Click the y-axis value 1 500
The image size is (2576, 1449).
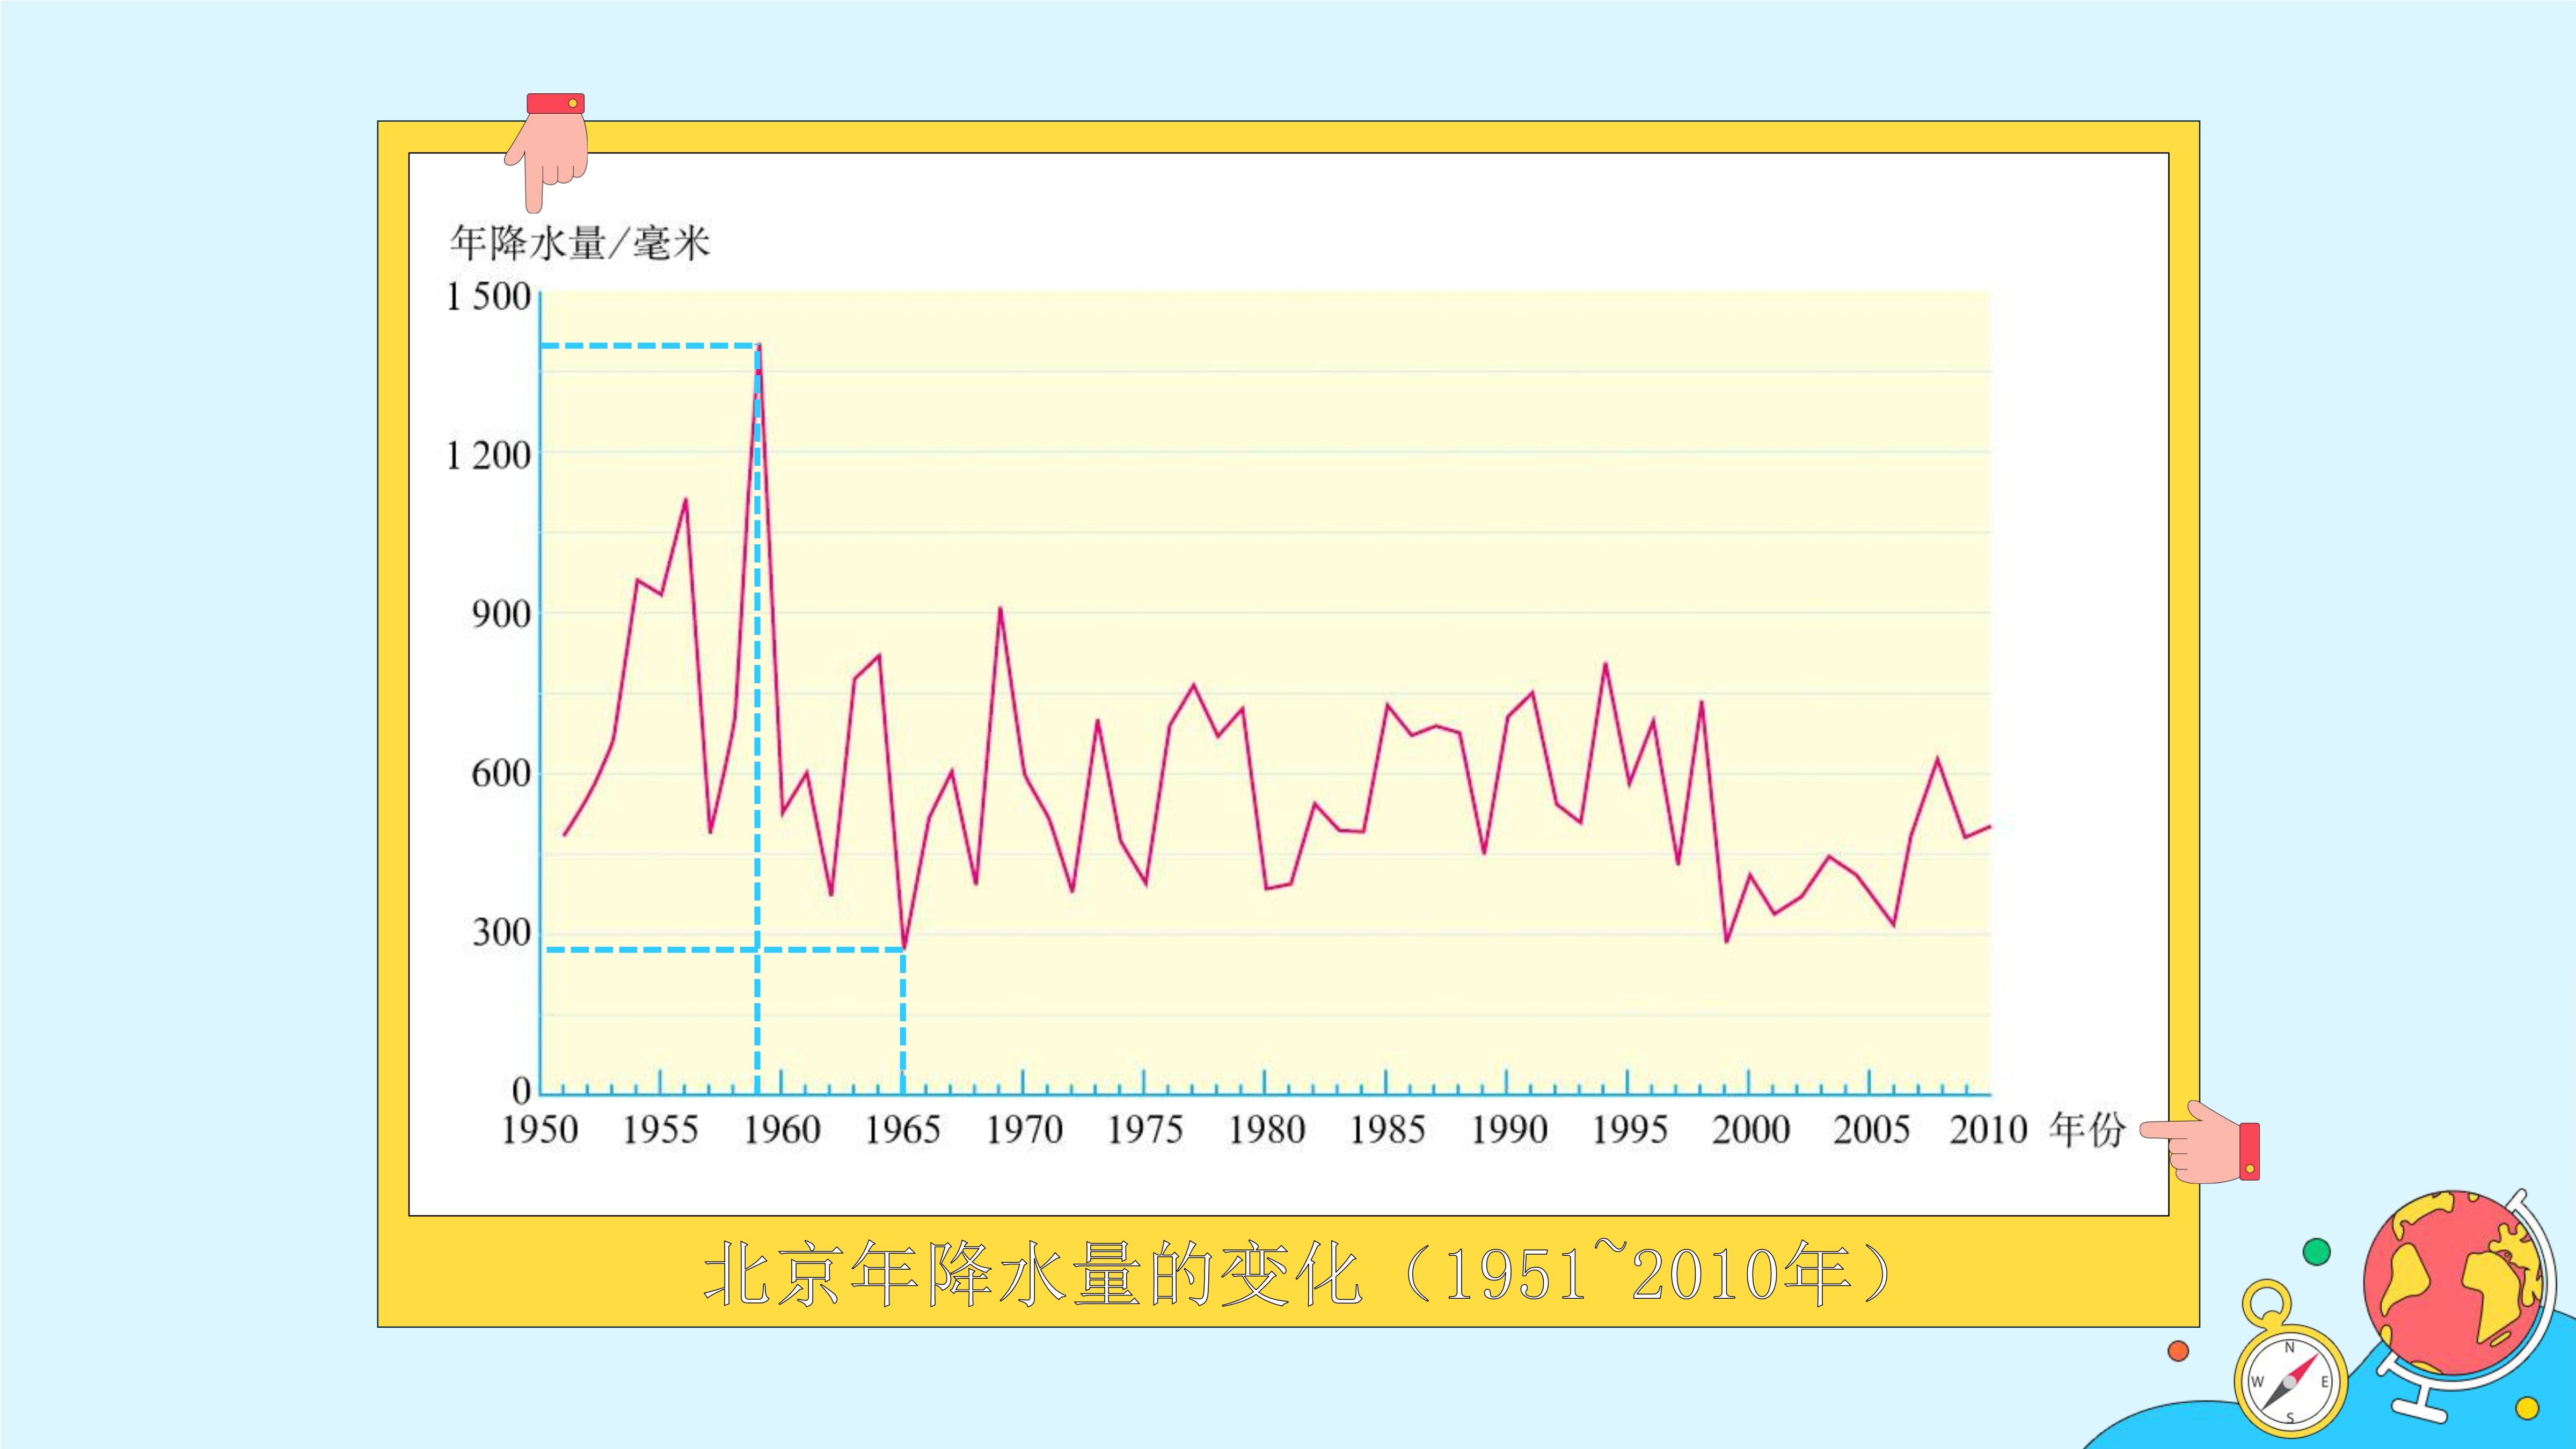click(x=488, y=296)
